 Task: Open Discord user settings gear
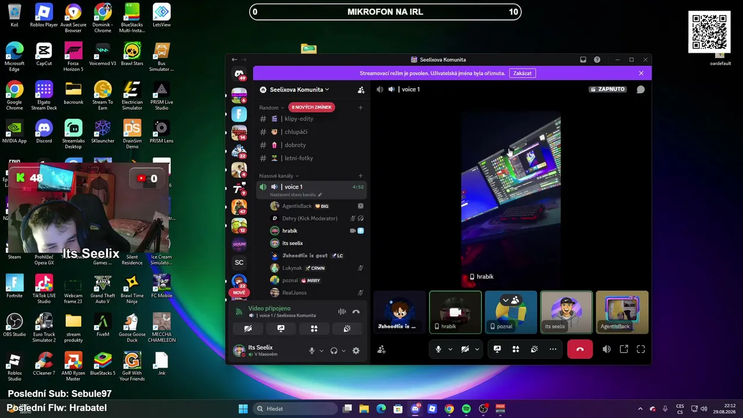pos(356,351)
